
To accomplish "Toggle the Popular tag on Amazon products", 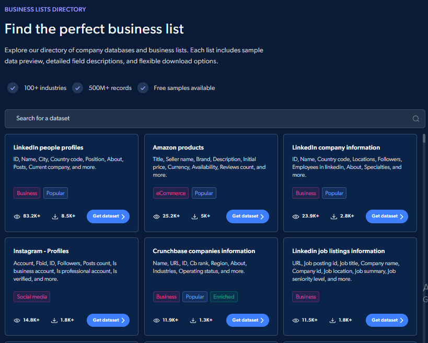I will (204, 193).
